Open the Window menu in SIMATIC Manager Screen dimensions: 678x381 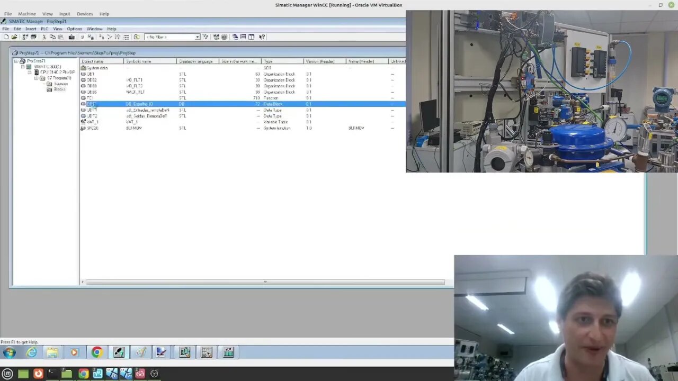[94, 29]
